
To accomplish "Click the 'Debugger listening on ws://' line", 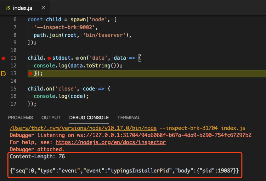I will coord(131,135).
